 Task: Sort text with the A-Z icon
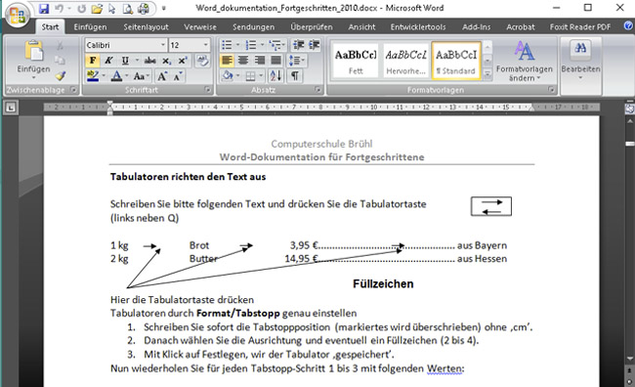pos(275,76)
